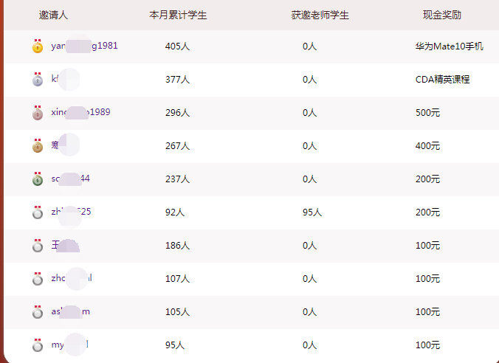The height and width of the screenshot is (363, 499).
Task: Click the medal icon in the 186人 row
Action: pos(38,246)
